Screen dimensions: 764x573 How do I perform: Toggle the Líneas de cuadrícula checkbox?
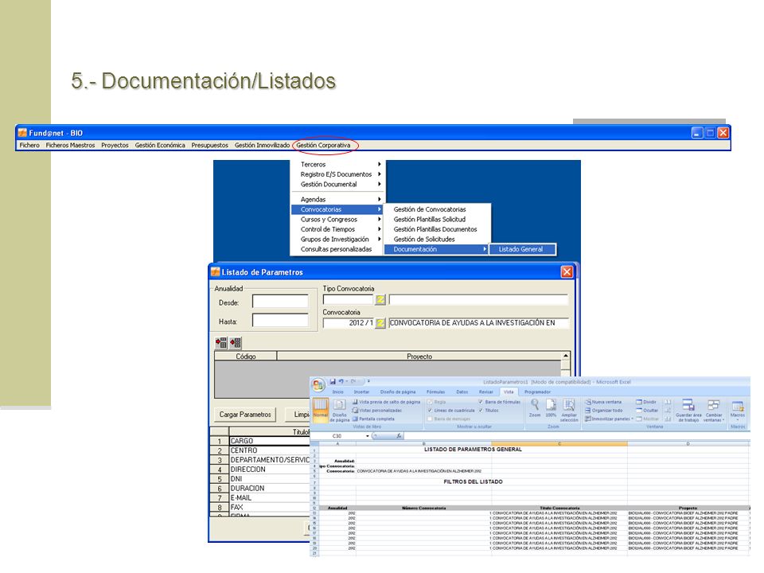[x=430, y=411]
